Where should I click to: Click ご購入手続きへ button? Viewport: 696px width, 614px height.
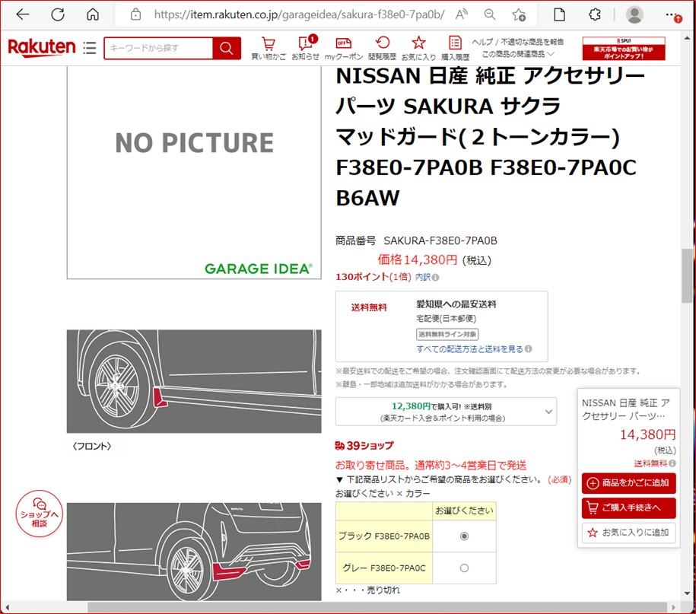[629, 508]
